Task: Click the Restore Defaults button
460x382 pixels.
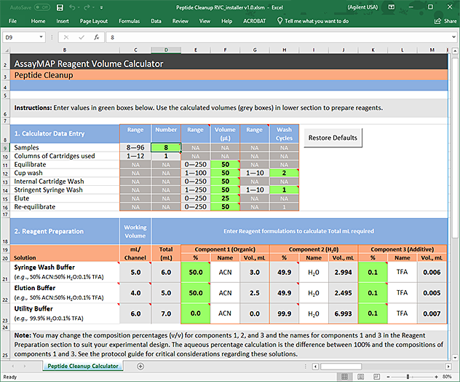Action: (333, 138)
